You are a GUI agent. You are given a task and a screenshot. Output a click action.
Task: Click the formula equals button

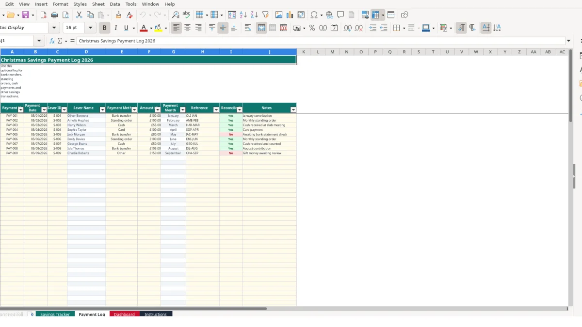[72, 41]
